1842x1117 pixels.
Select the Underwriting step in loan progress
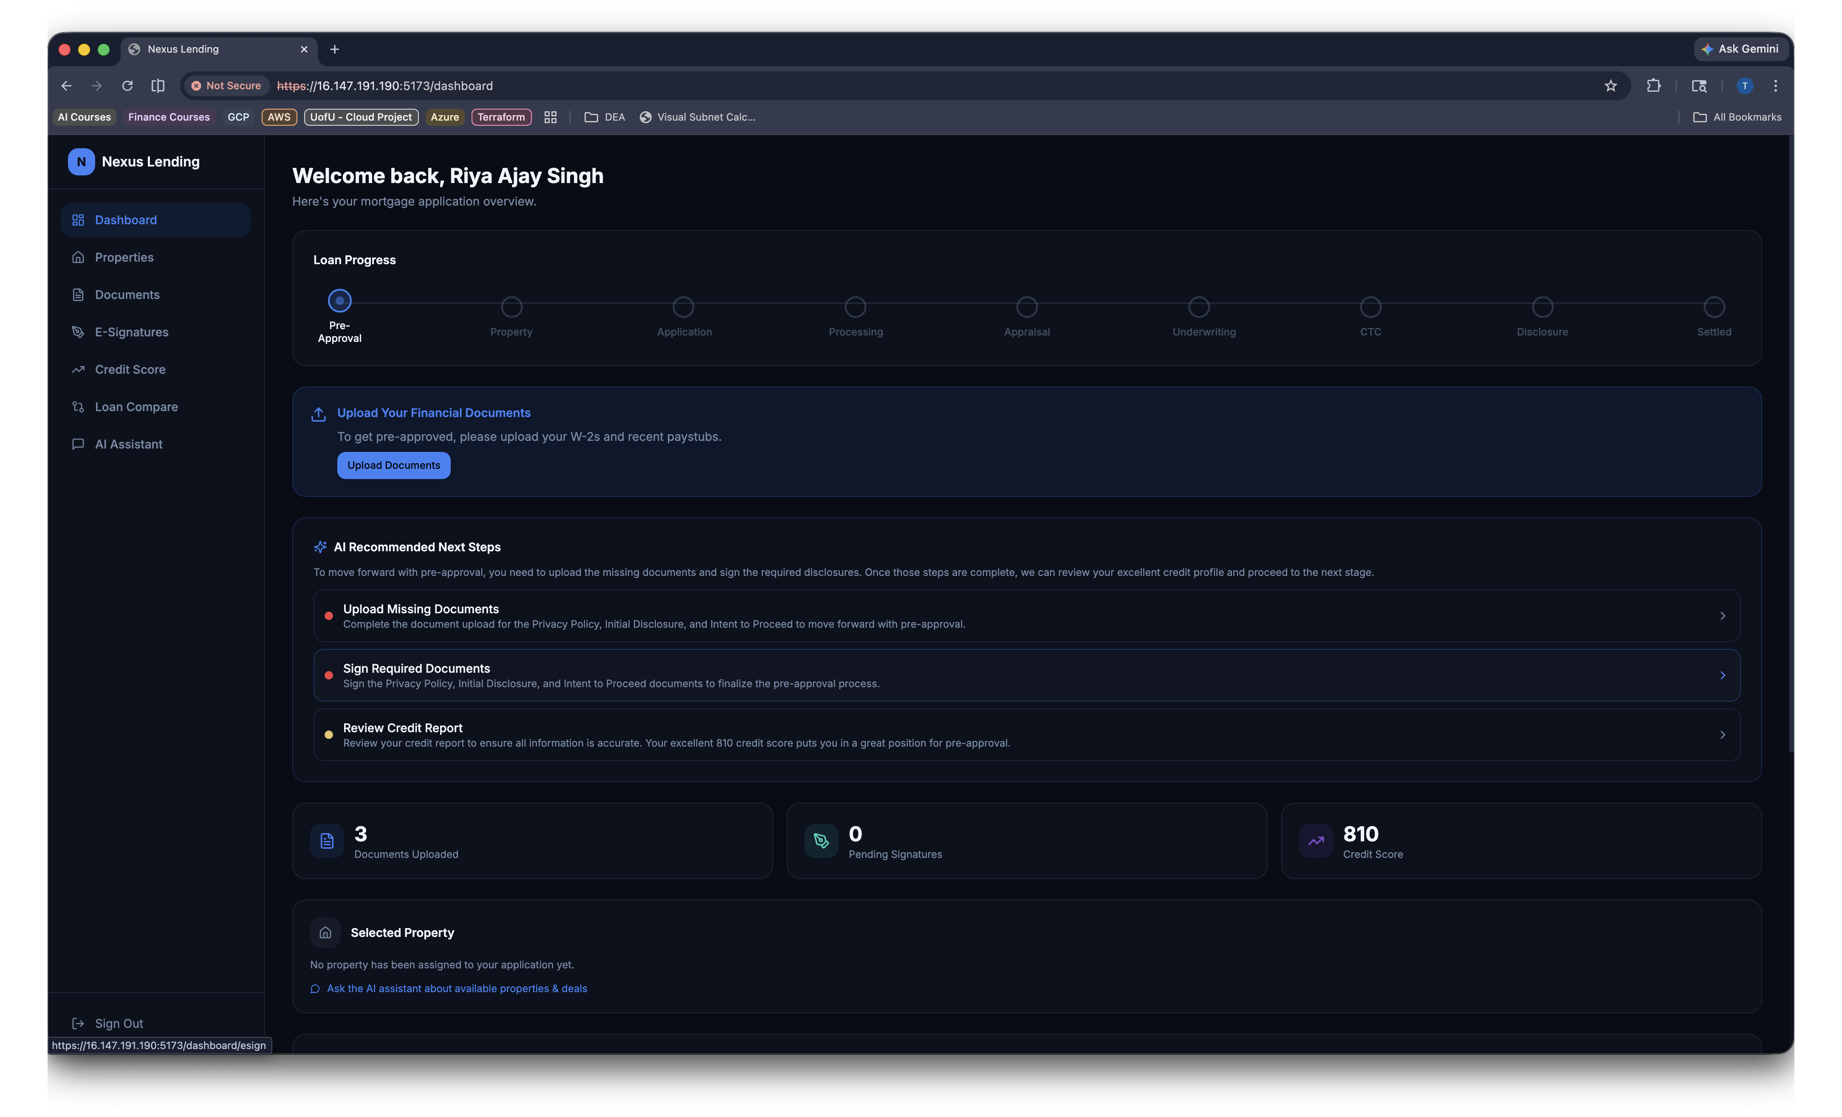tap(1198, 307)
